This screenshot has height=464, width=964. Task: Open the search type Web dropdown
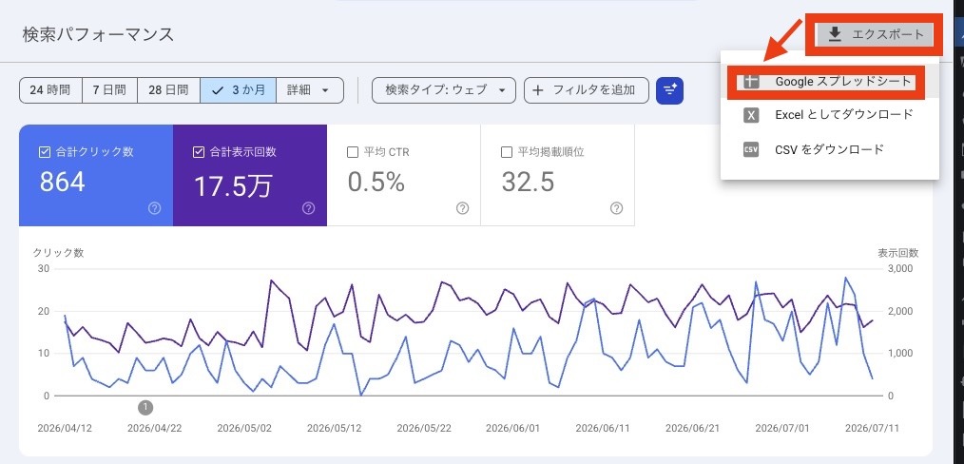[444, 90]
